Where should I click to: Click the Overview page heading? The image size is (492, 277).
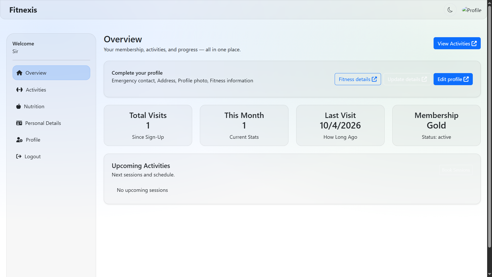(x=123, y=39)
